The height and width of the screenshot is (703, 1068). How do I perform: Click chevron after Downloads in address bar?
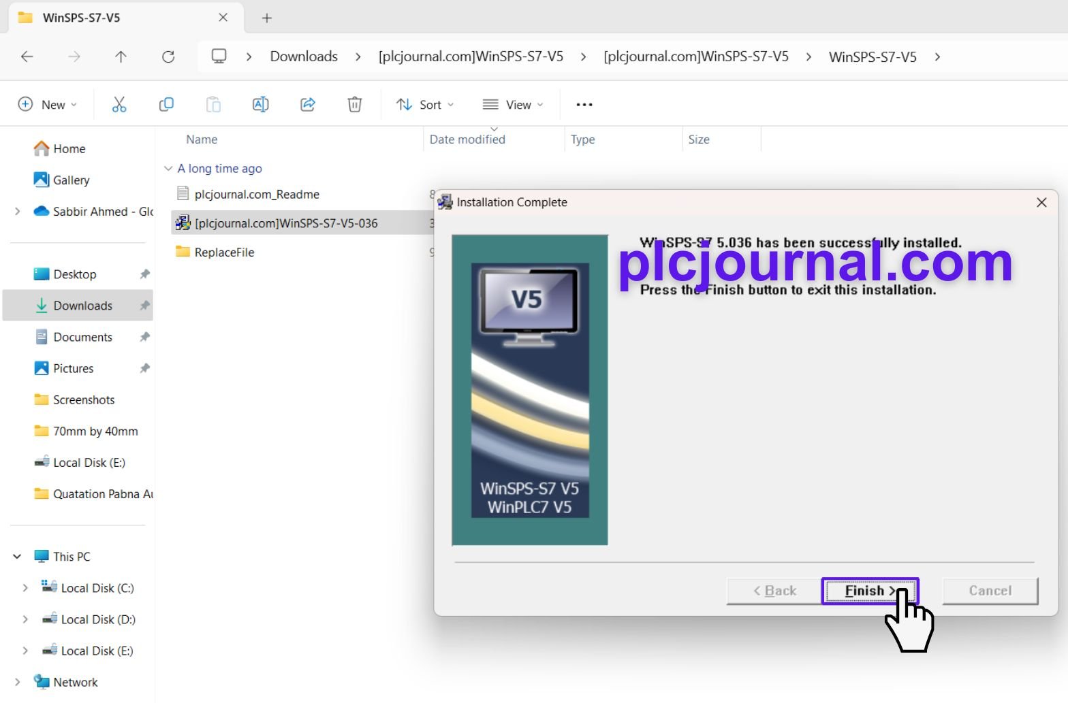click(358, 56)
